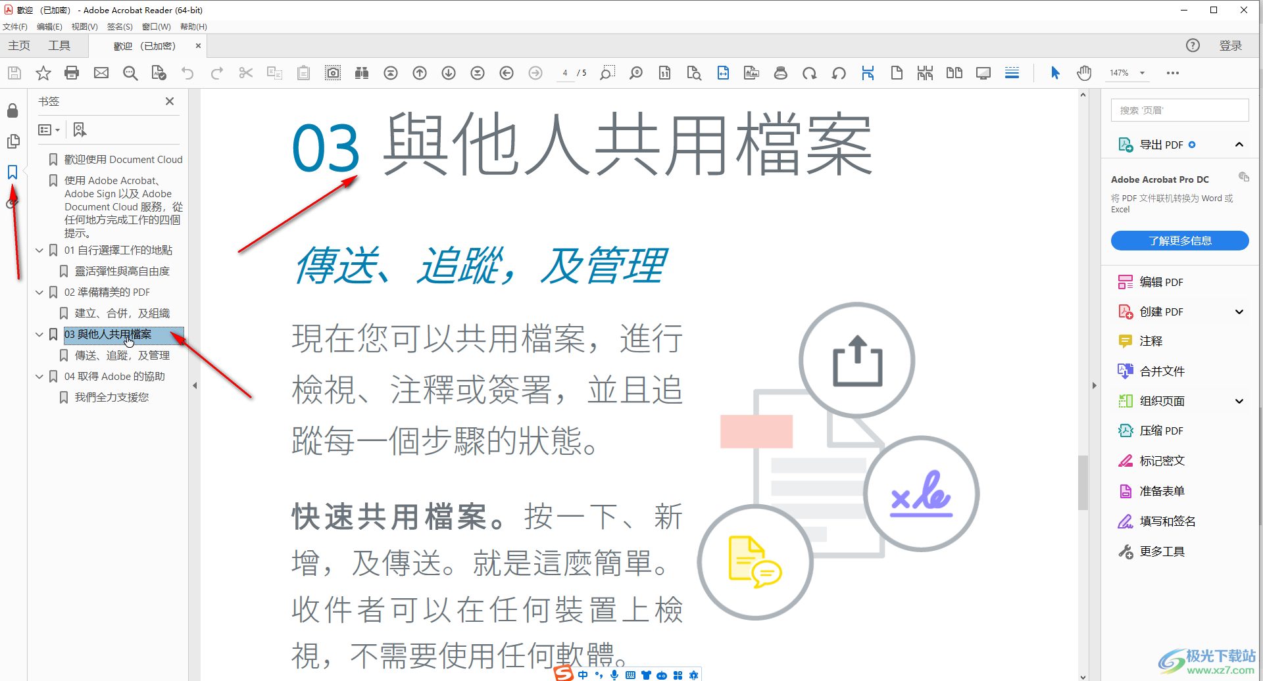Switch to the 工具 tab
The height and width of the screenshot is (681, 1263).
click(x=59, y=45)
